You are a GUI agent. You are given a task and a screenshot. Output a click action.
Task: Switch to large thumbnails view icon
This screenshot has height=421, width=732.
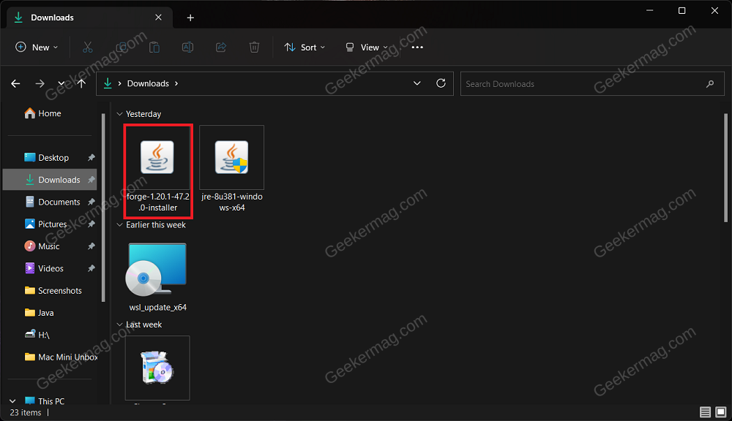point(721,412)
